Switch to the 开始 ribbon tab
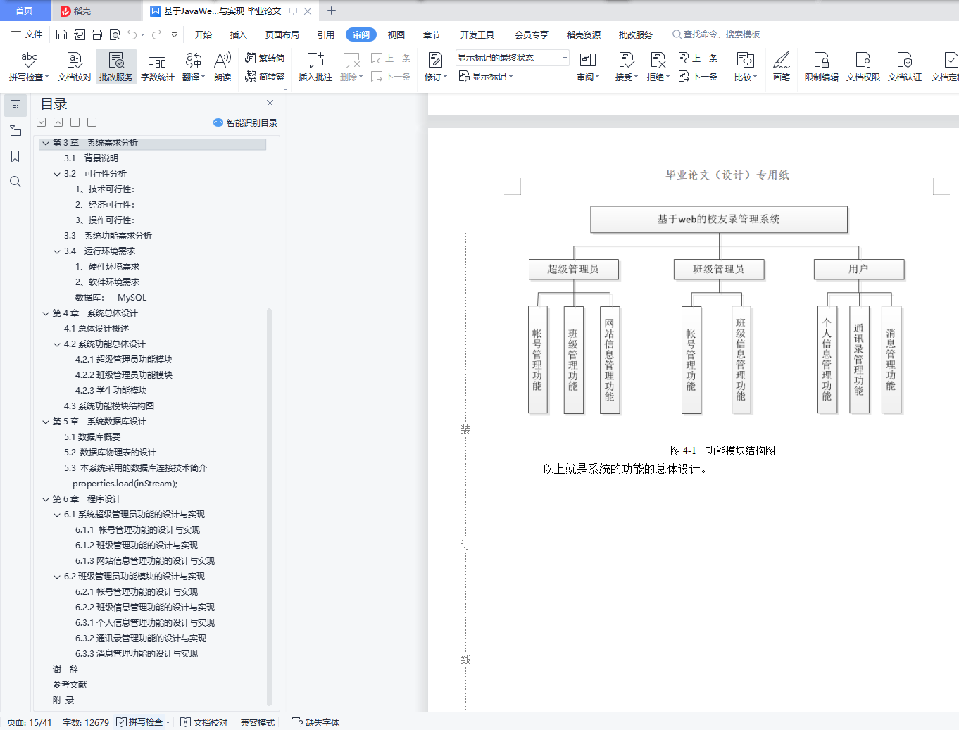Viewport: 959px width, 730px height. click(203, 34)
